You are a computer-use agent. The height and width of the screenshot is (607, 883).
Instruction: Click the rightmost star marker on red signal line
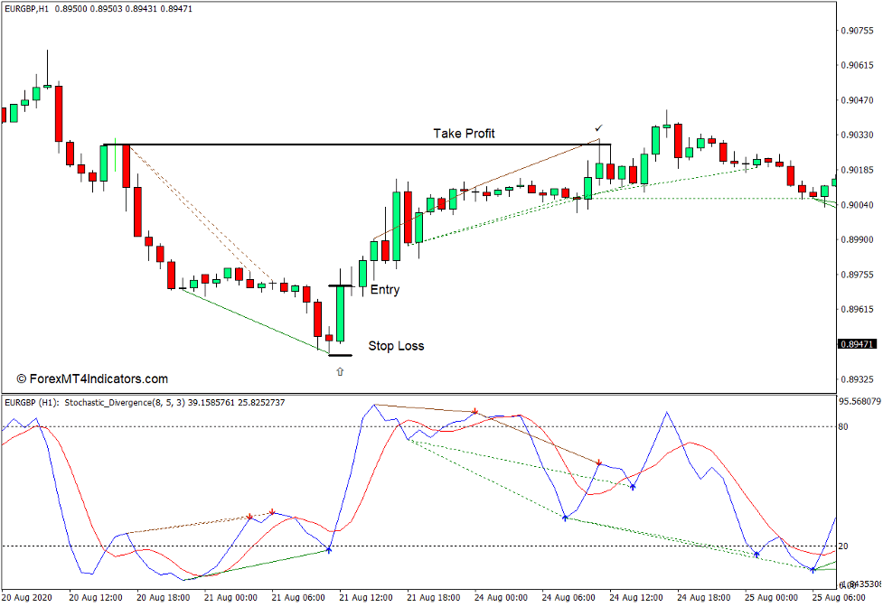pos(601,462)
